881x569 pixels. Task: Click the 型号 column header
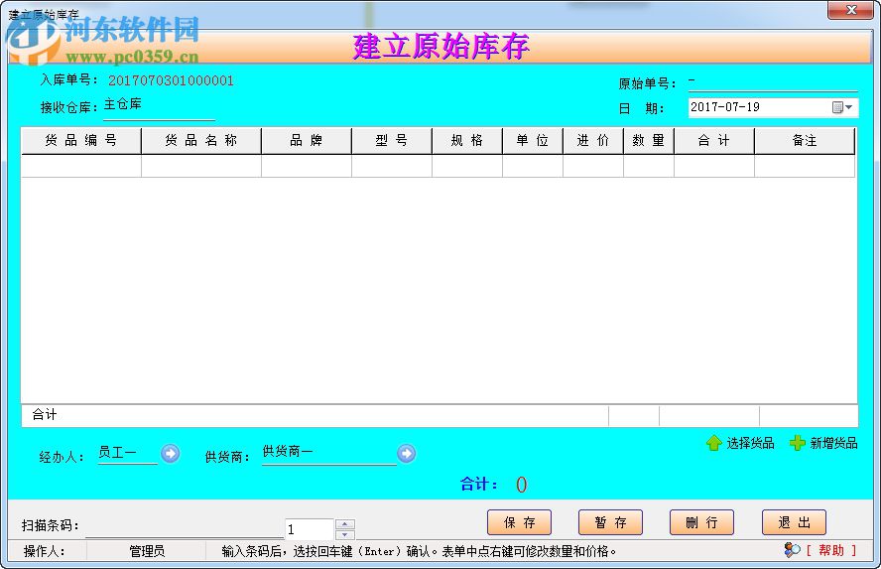[392, 141]
